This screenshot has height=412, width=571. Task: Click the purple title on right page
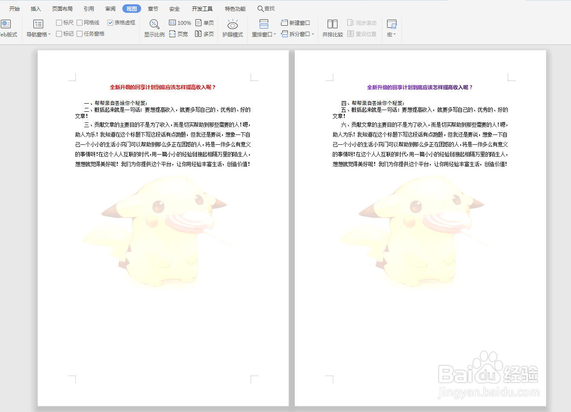pyautogui.click(x=420, y=87)
